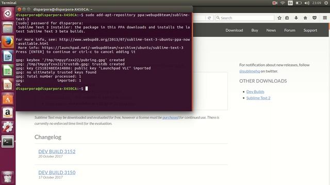This screenshot has width=330, height=185.
Task: Open the battery status indicator
Action: pos(299,3)
